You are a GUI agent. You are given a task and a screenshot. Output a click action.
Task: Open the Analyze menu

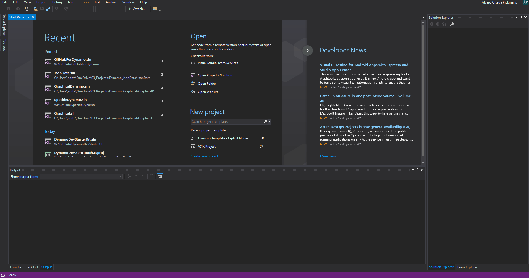tap(111, 2)
